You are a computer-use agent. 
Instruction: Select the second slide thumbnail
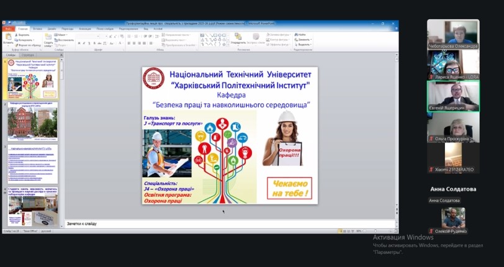(x=33, y=122)
